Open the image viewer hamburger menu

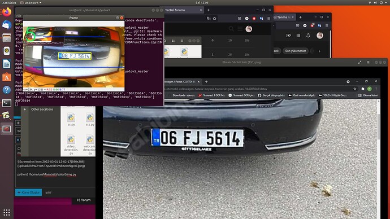(368, 62)
